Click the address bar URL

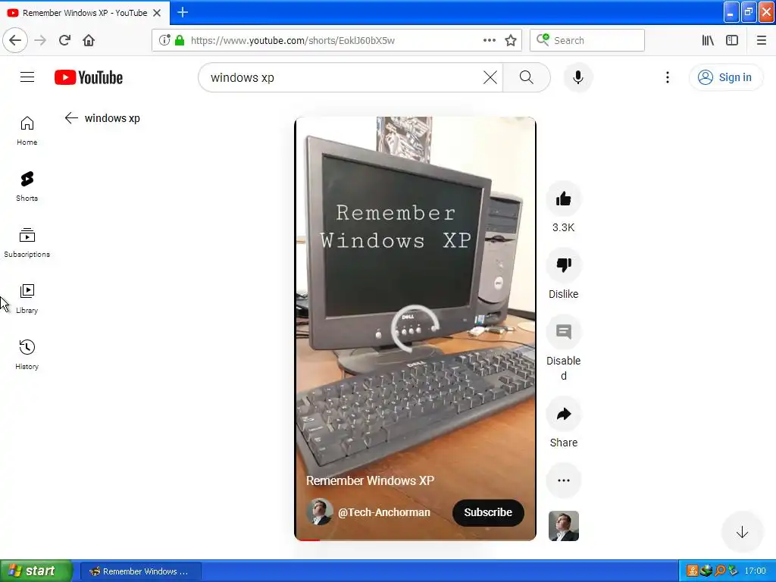tap(293, 40)
